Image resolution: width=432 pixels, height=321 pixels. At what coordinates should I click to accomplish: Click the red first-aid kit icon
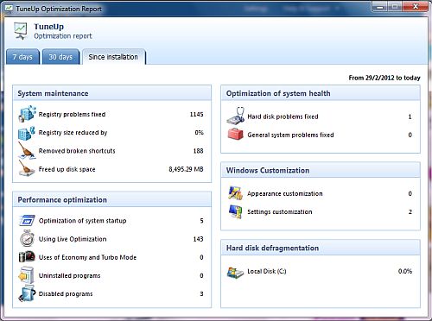[235, 134]
